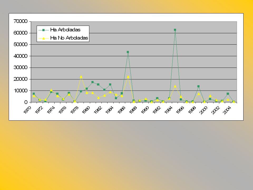
Task: Click the 2004 x-axis label
Action: pos(227,110)
